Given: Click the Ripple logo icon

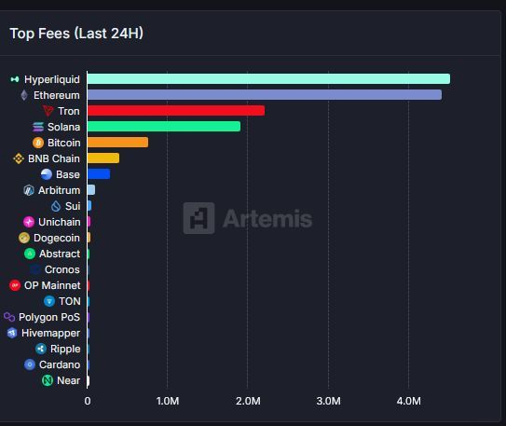Looking at the screenshot, I should (x=41, y=349).
